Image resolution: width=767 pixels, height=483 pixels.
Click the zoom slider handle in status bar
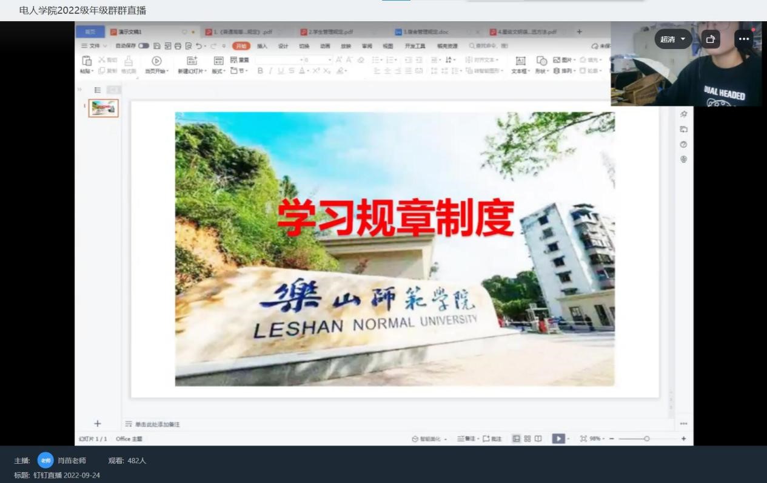click(x=647, y=439)
